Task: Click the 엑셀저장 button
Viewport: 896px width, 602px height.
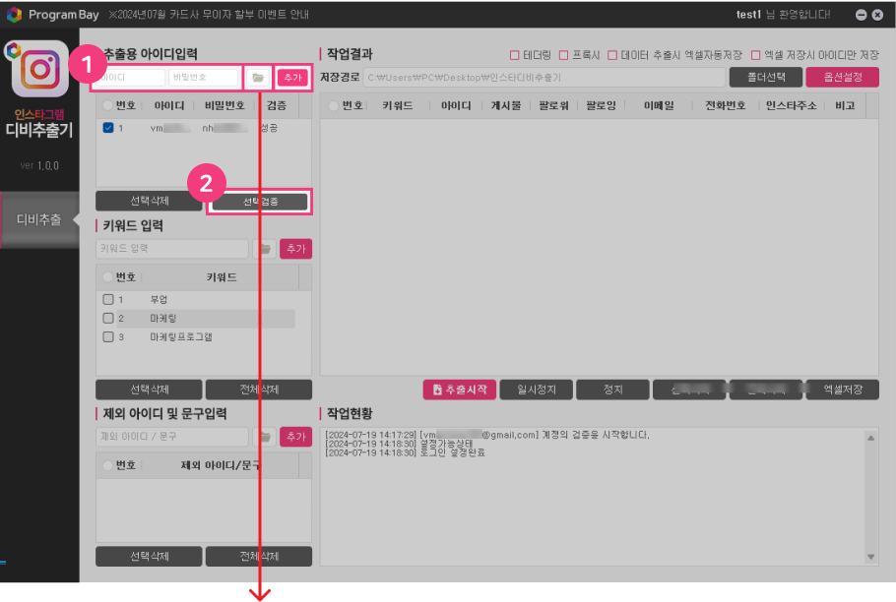Action: [x=842, y=390]
